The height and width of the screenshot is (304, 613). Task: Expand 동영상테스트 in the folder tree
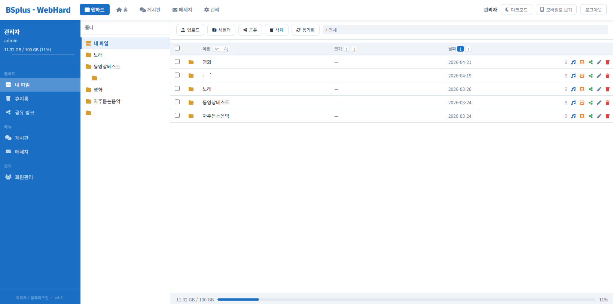(x=107, y=67)
